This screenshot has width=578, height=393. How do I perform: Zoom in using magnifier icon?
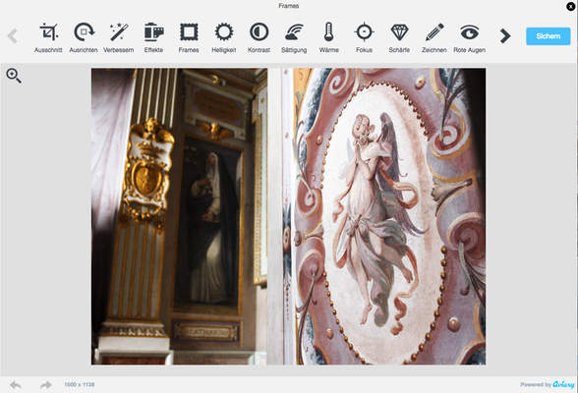pos(14,76)
